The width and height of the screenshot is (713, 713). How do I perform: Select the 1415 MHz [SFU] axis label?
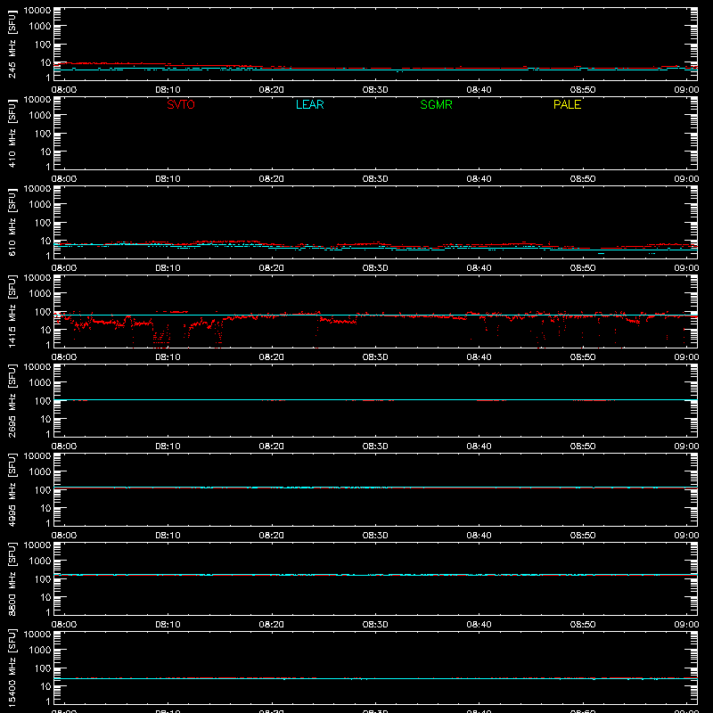[12, 311]
